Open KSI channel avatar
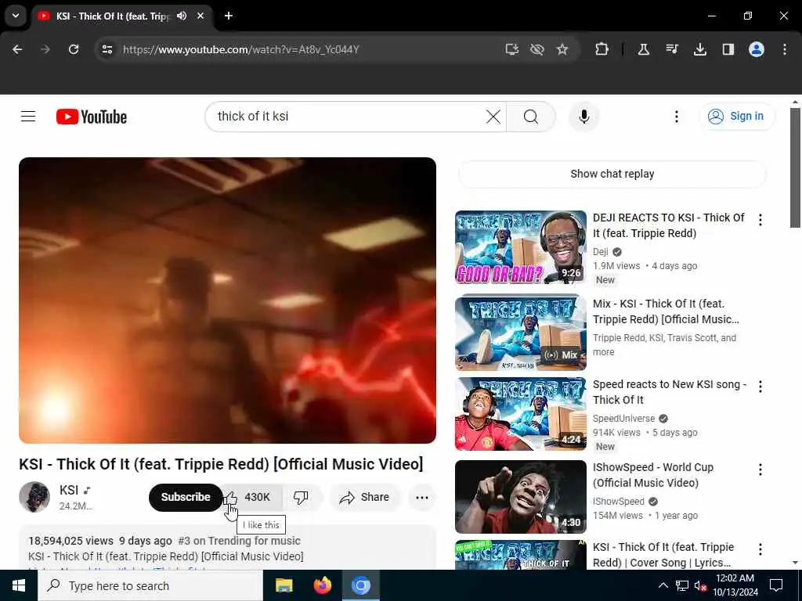Screen dimensions: 802x601 coord(34,497)
